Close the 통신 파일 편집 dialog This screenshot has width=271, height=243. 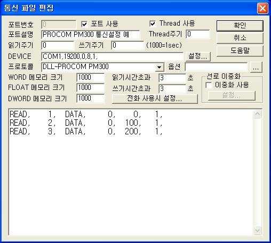pyautogui.click(x=262, y=8)
